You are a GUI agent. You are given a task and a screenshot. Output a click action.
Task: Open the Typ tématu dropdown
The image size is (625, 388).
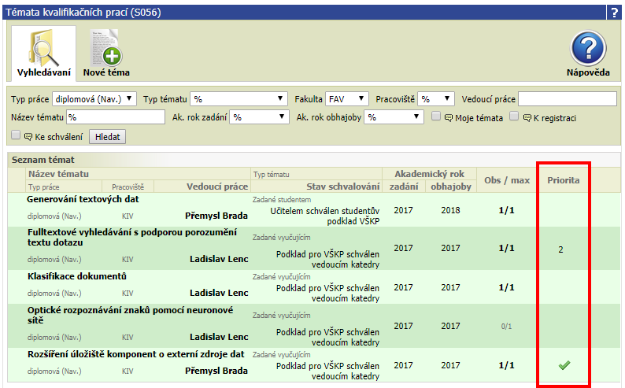(x=239, y=99)
